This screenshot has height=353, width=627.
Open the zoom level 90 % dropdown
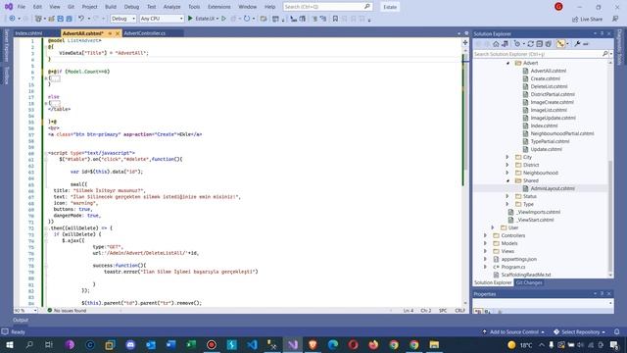coord(25,311)
